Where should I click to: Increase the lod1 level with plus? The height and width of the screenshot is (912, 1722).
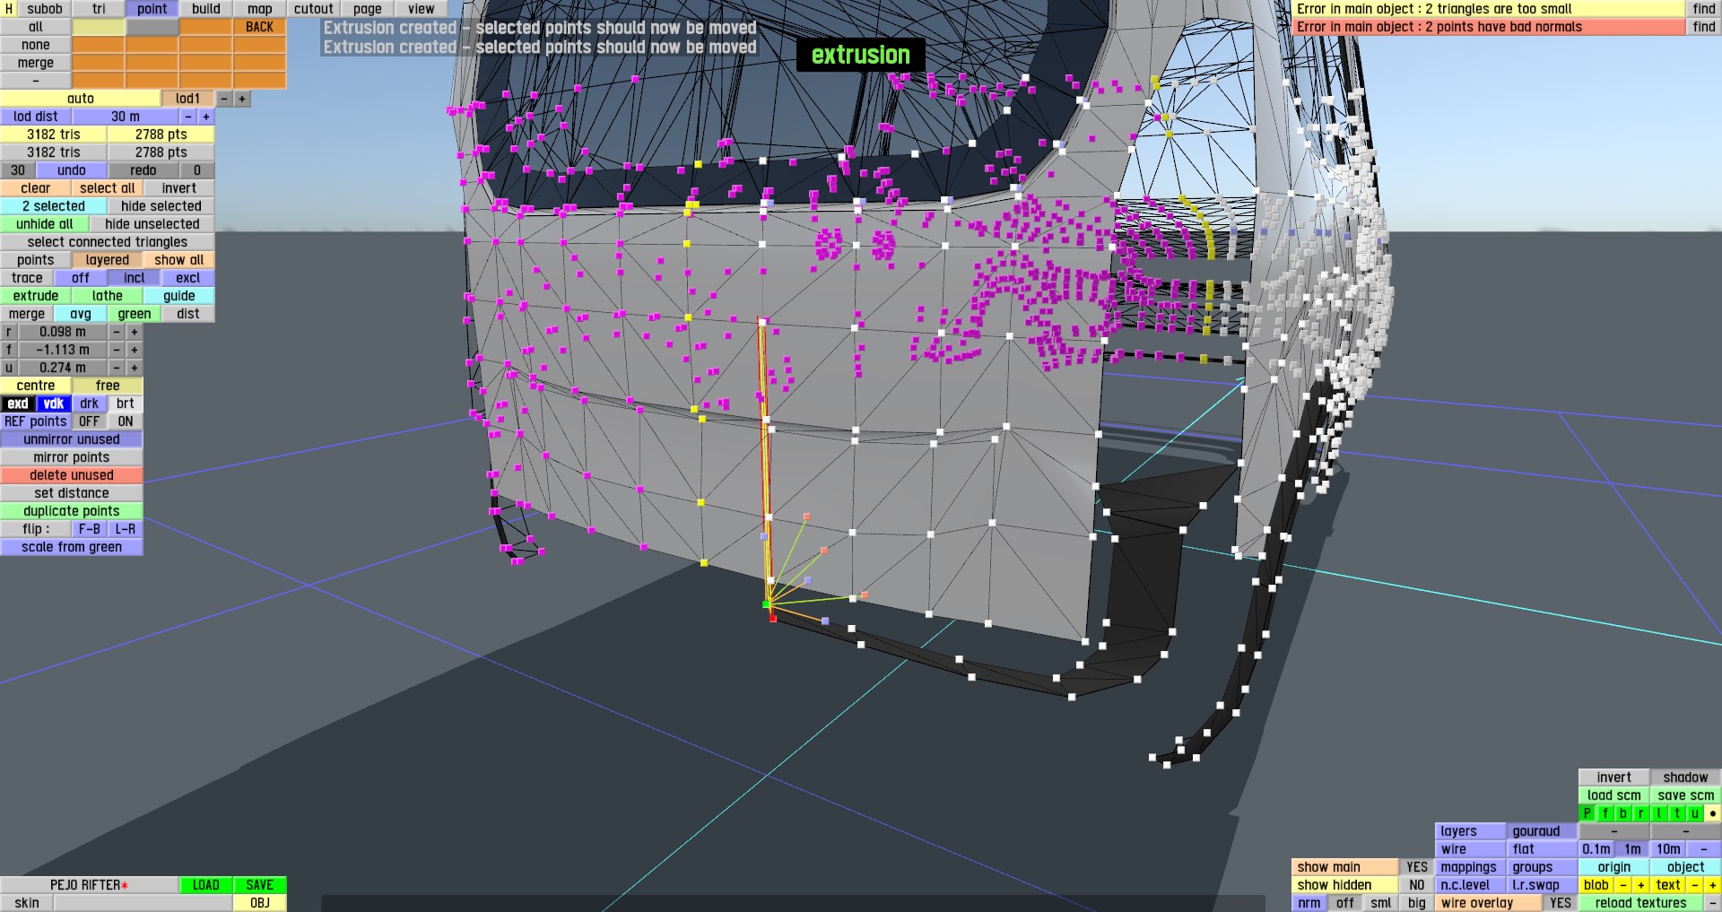tap(242, 99)
